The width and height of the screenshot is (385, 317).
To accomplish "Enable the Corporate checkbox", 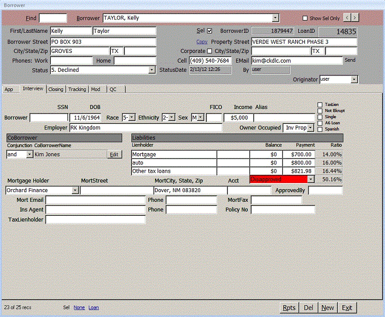I will [209, 51].
